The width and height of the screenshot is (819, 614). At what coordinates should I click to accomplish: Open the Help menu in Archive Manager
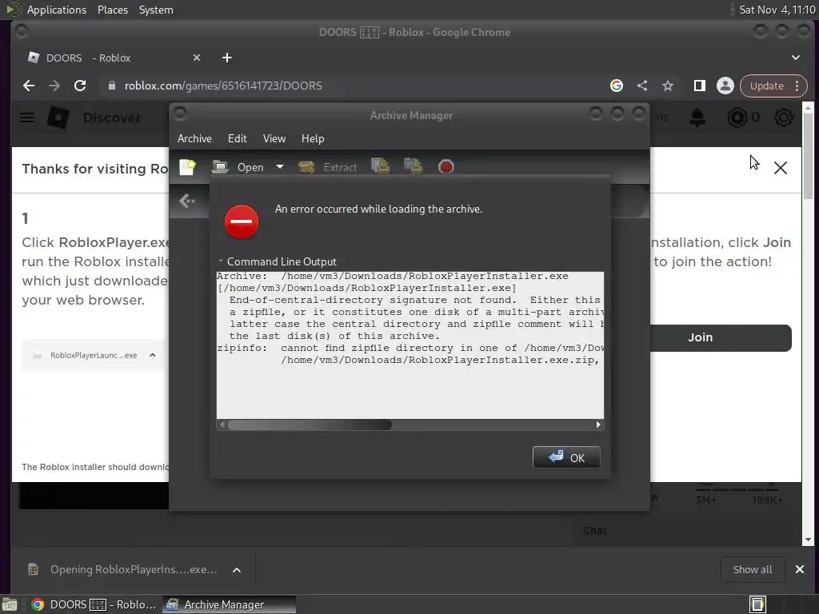(313, 138)
